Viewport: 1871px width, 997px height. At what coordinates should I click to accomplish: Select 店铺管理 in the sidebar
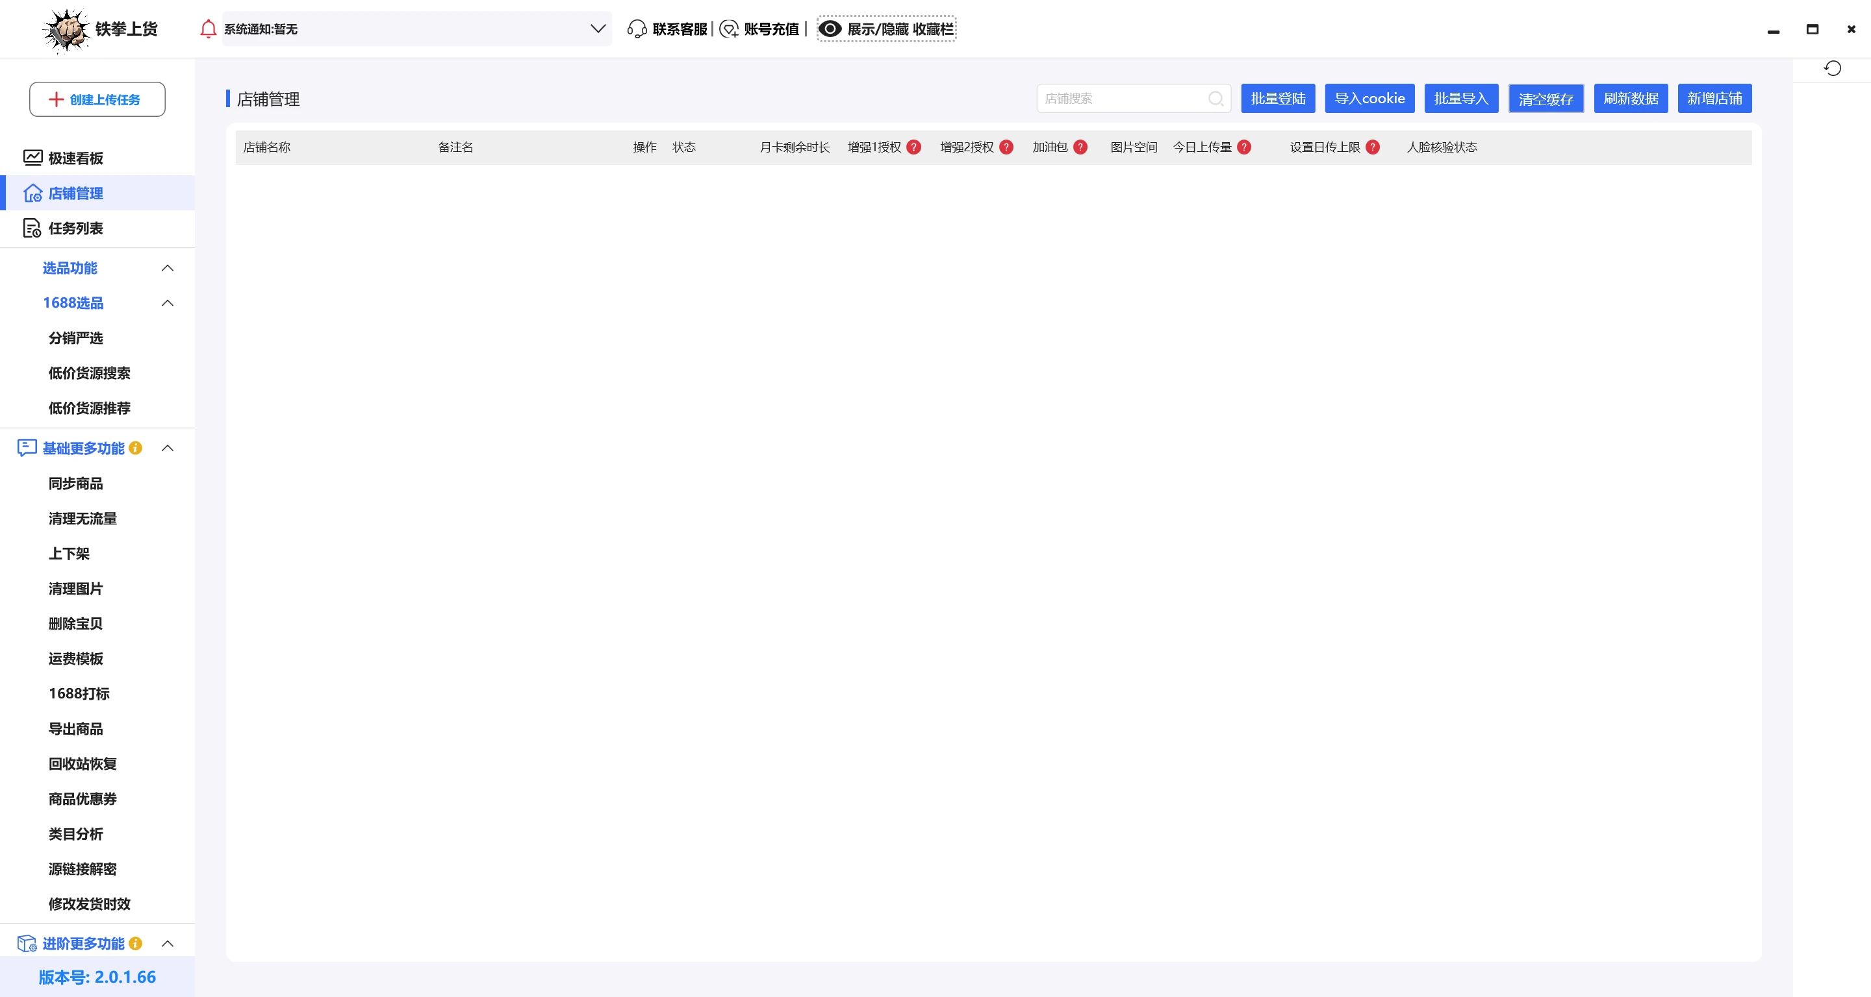[x=97, y=193]
